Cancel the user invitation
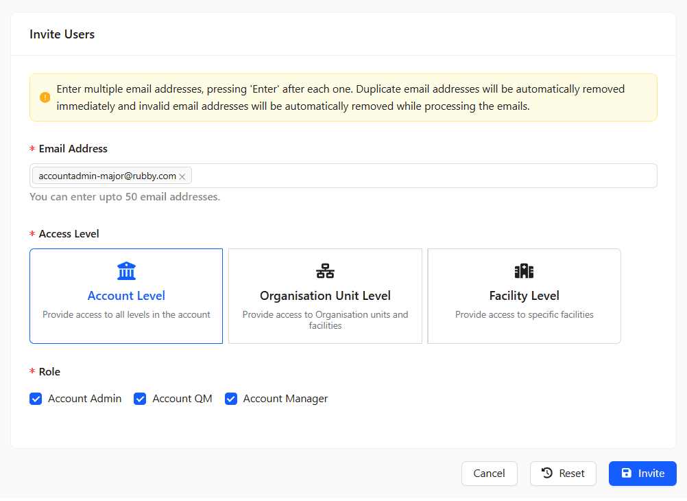This screenshot has width=687, height=501. (489, 474)
